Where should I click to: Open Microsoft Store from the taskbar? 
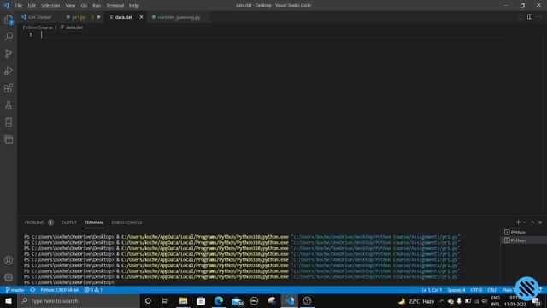pos(201,300)
